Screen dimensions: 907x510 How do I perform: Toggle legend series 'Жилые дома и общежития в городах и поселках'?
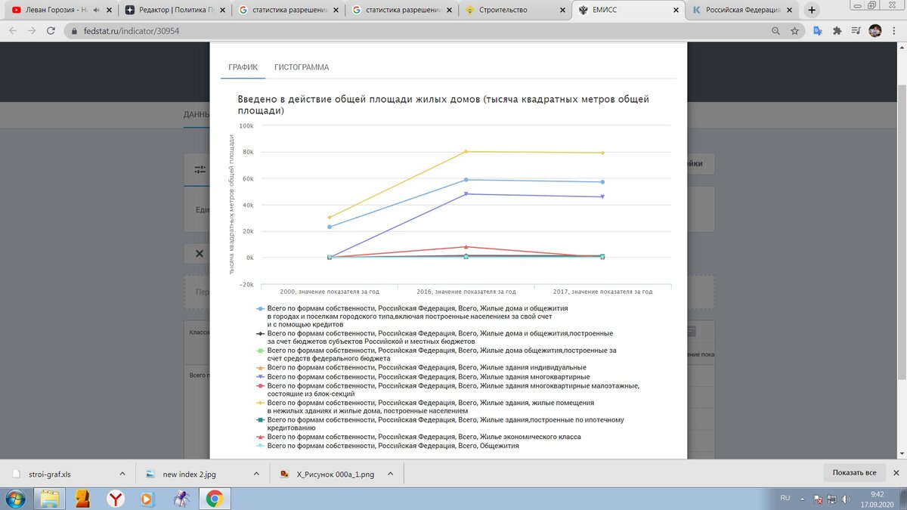[x=417, y=317]
